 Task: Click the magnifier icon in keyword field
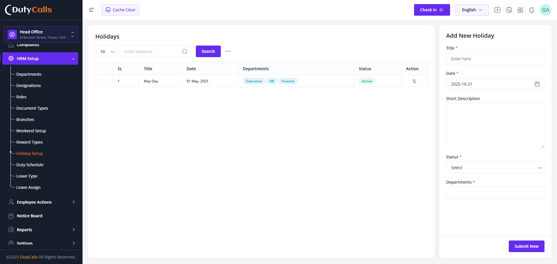tap(185, 52)
